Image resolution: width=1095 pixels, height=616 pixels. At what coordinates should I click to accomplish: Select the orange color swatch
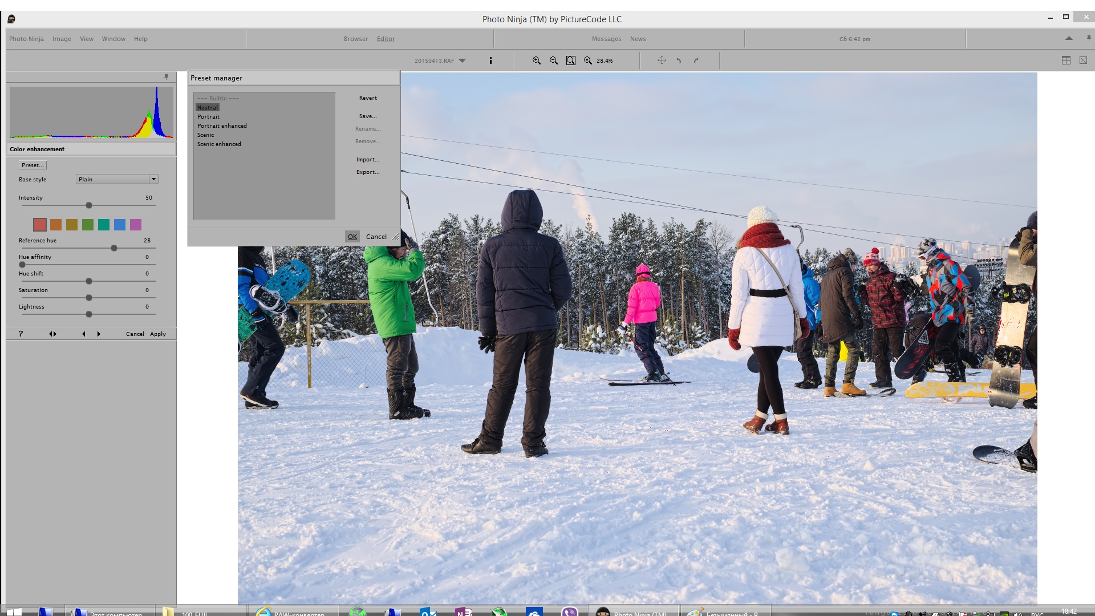[56, 225]
